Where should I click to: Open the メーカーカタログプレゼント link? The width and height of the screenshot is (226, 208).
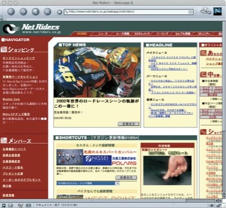point(21,180)
